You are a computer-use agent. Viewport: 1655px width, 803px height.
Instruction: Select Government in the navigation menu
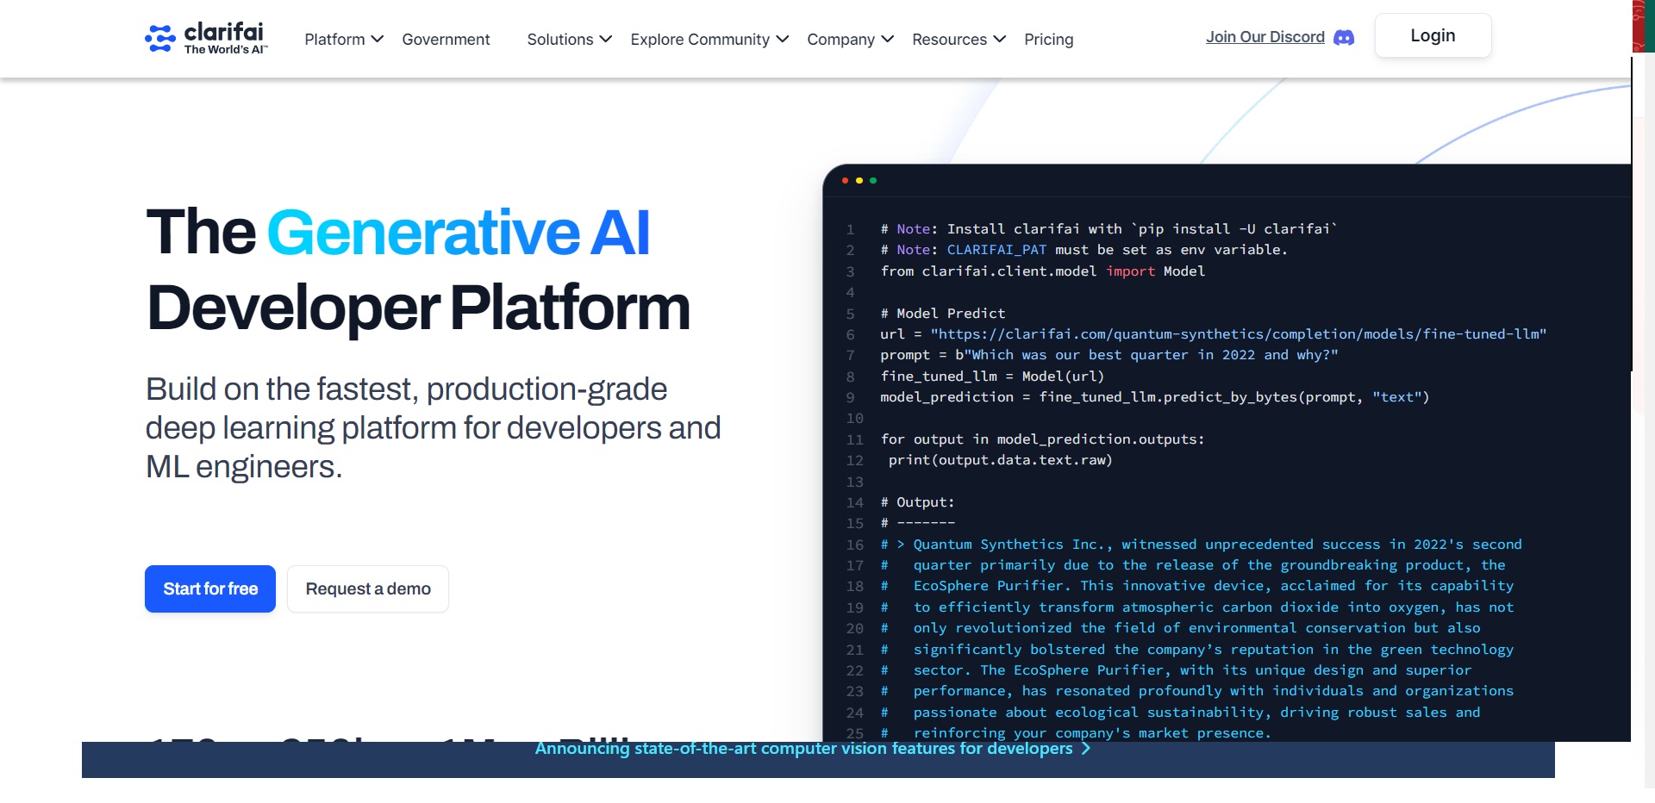click(446, 39)
